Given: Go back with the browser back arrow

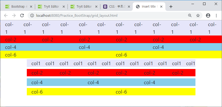Looking at the screenshot, I should tap(6, 15).
